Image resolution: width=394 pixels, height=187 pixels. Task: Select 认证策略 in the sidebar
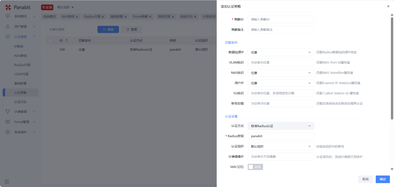[x=20, y=92]
